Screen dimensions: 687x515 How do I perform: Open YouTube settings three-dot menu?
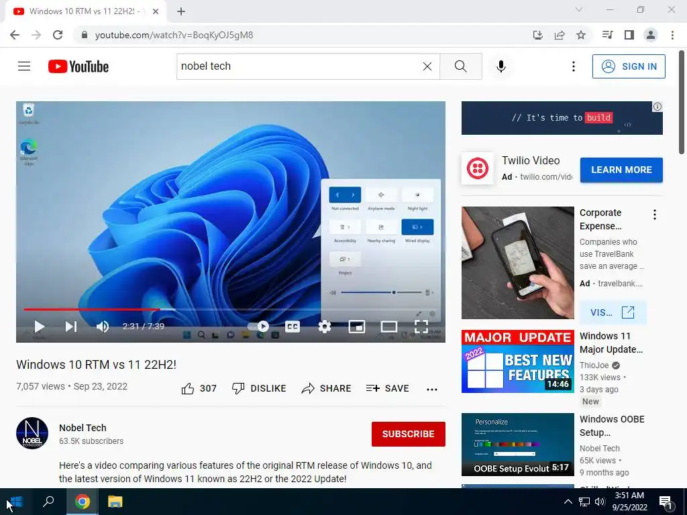tap(573, 66)
